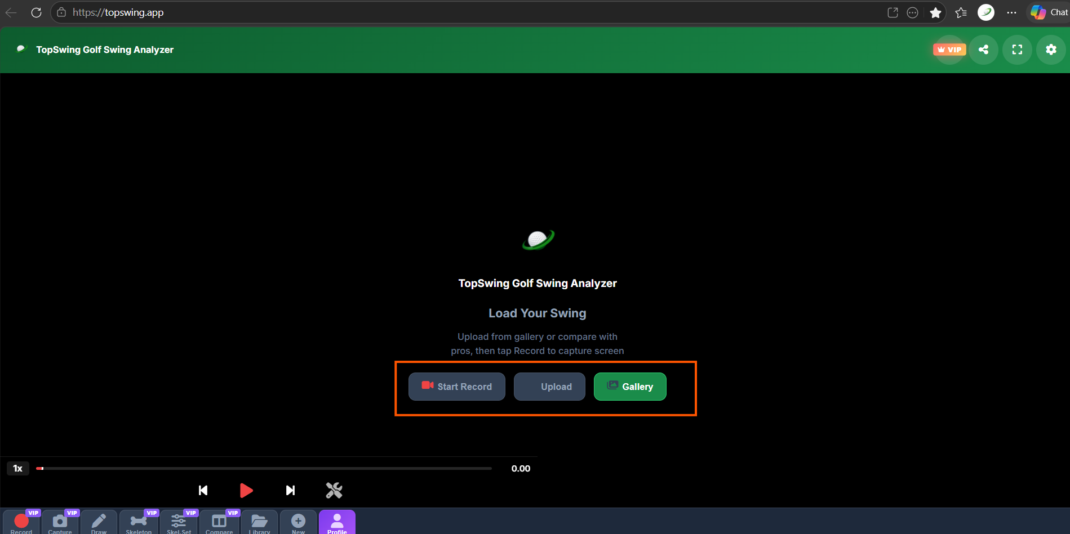Change the 1x playback speed
Viewport: 1070px width, 534px height.
pyautogui.click(x=18, y=468)
